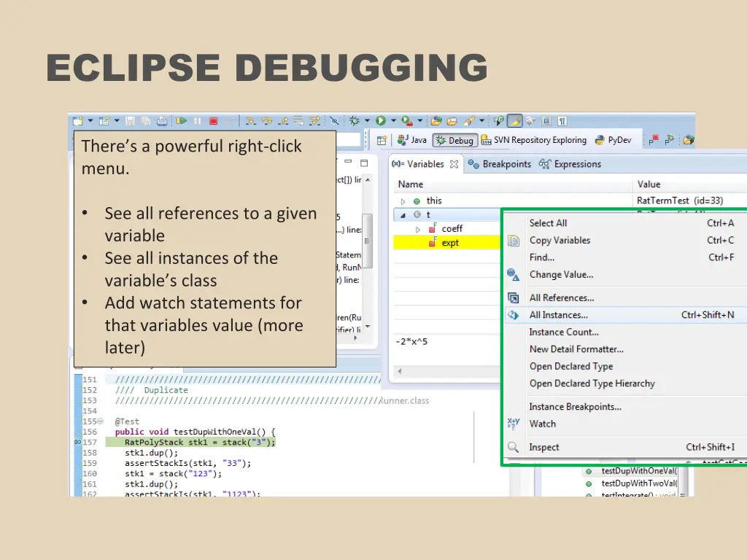Click the Resume green play icon
The image size is (747, 560).
click(182, 120)
